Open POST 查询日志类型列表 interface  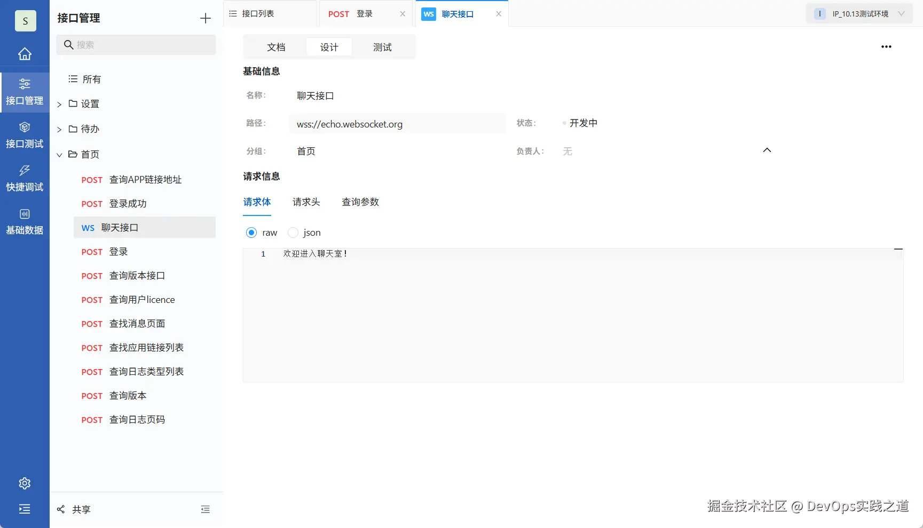tap(145, 372)
